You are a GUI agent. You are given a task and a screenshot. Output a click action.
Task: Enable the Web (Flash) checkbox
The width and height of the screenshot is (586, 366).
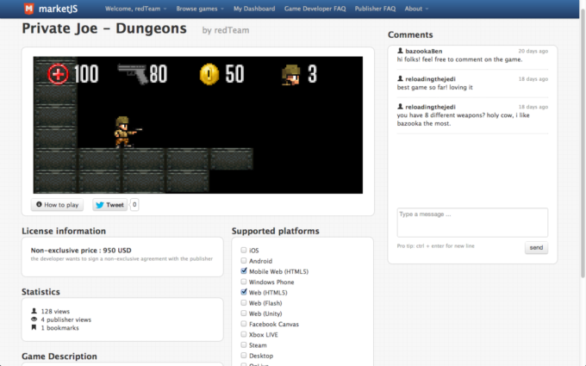(244, 302)
